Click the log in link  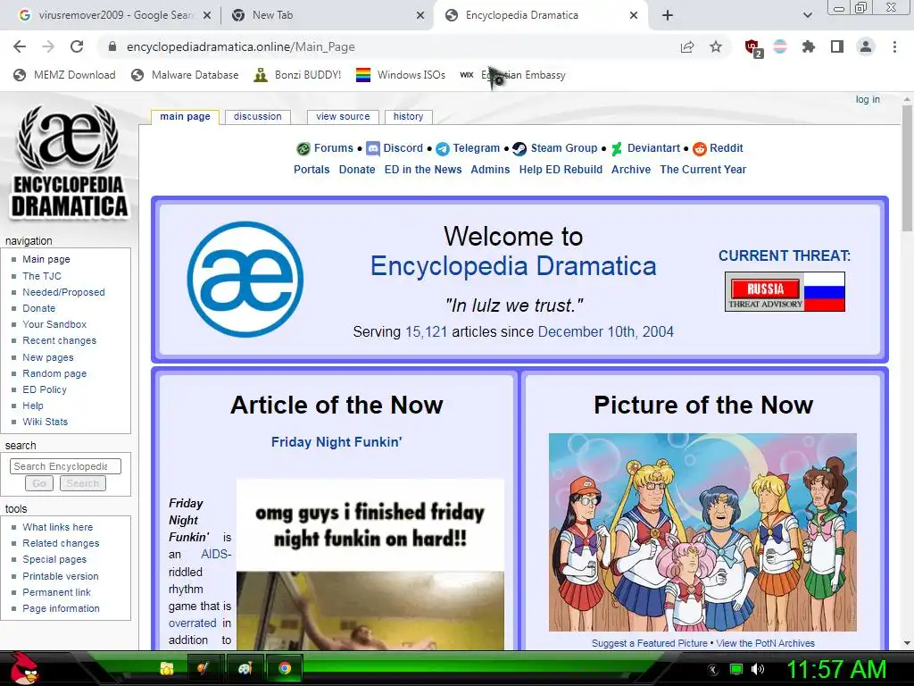[x=868, y=99]
